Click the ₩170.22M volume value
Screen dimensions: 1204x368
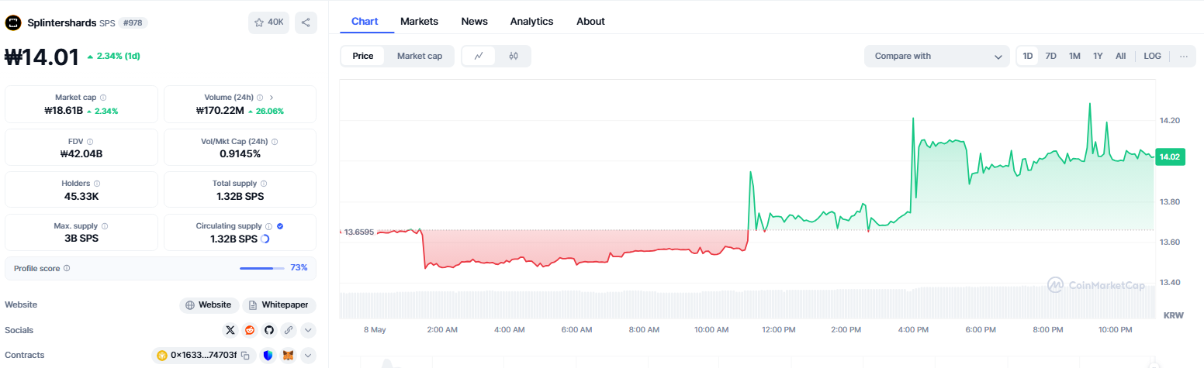point(220,111)
